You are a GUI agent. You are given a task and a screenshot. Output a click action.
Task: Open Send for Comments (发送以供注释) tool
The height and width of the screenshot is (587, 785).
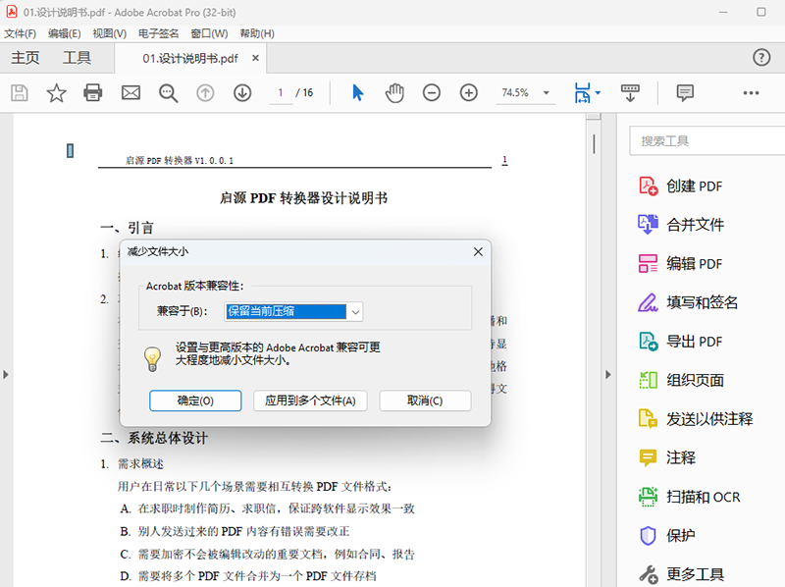[696, 419]
